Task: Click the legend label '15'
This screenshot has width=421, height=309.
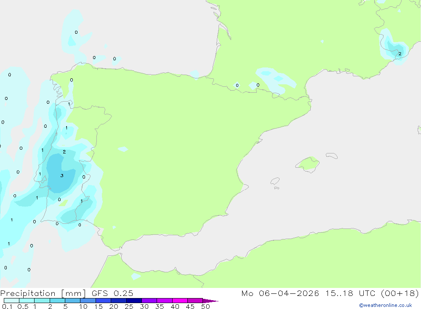Action: point(99,306)
